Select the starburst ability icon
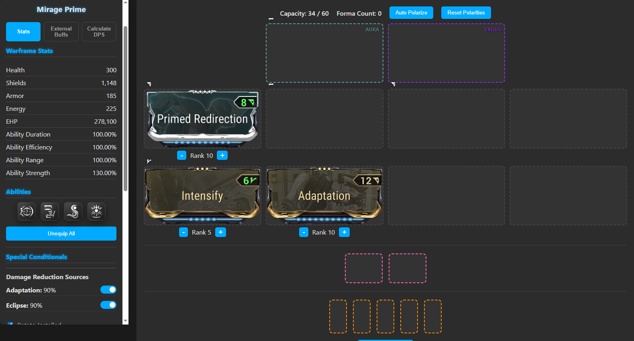Viewport: 634px width, 341px height. (96, 211)
